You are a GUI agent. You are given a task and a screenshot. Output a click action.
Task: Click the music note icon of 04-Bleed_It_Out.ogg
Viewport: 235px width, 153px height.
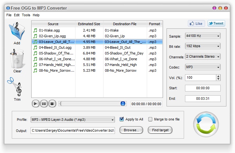tap(35, 47)
